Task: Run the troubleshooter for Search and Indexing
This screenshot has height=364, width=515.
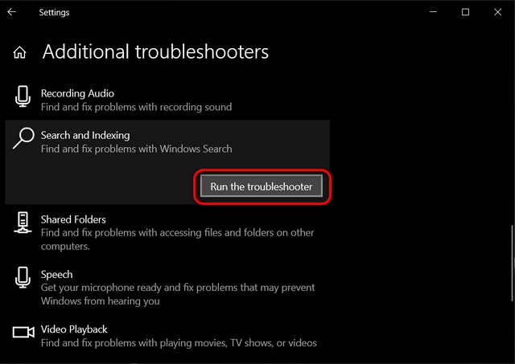Action: tap(262, 186)
